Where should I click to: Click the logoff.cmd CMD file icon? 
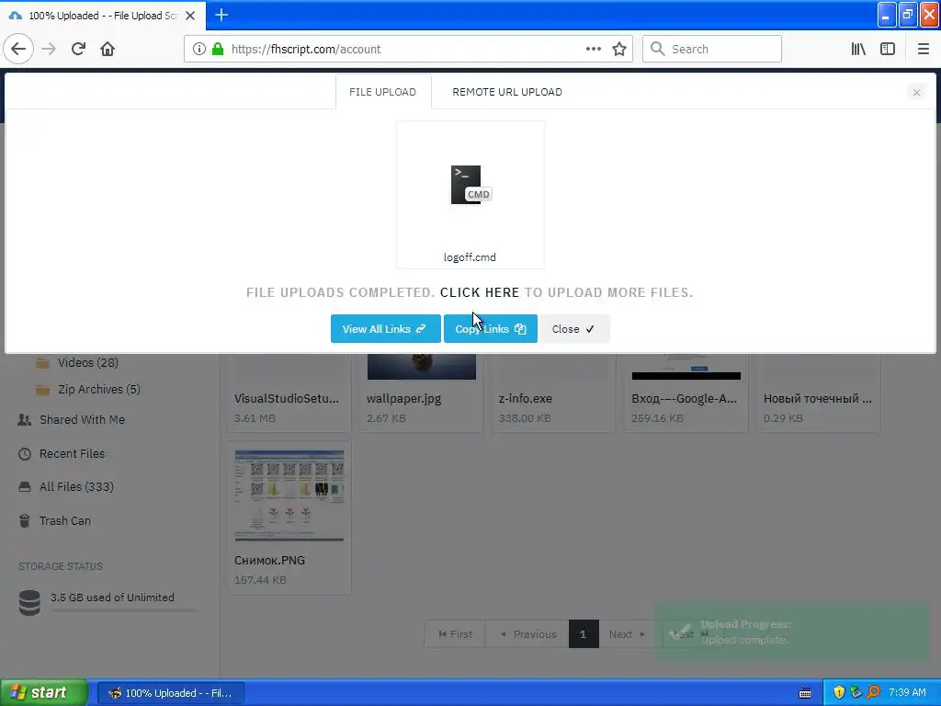pyautogui.click(x=470, y=185)
